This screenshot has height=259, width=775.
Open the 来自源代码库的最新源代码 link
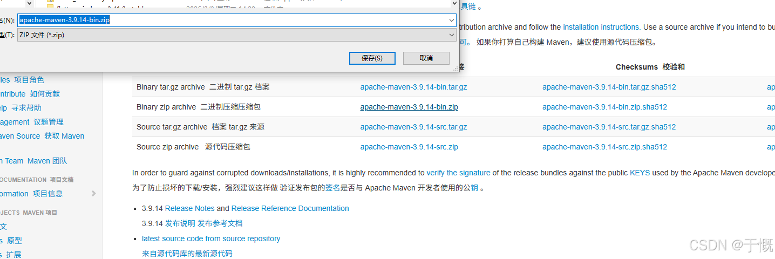(x=187, y=254)
